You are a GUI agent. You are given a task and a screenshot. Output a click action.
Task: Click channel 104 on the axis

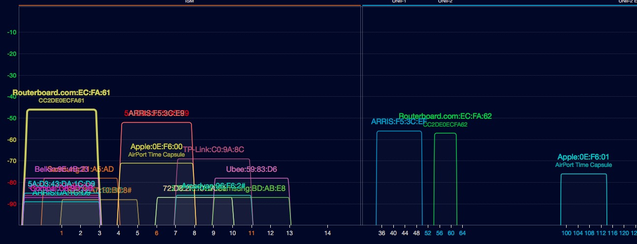578,233
